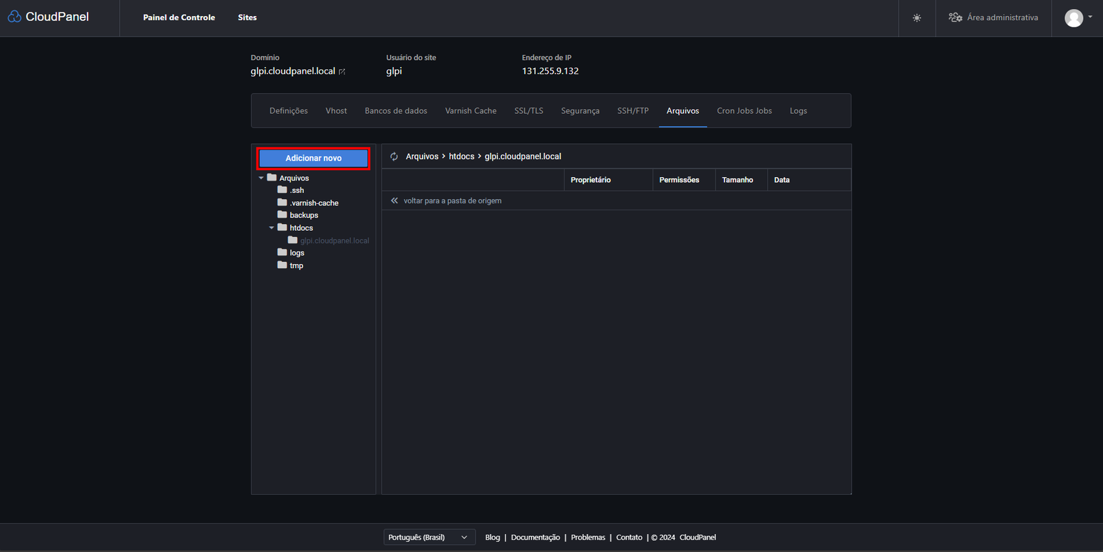The image size is (1103, 552).
Task: Select the backups folder icon
Action: 283,214
